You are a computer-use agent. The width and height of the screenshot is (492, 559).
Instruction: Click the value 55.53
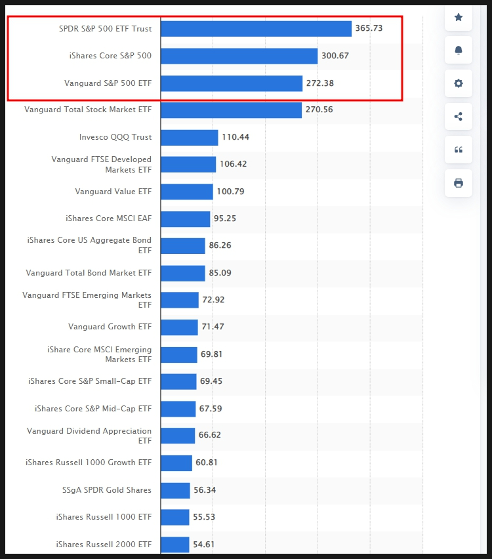click(204, 517)
